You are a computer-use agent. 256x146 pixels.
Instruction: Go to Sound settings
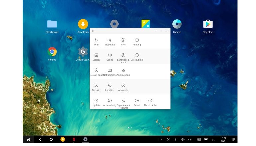tap(110, 57)
